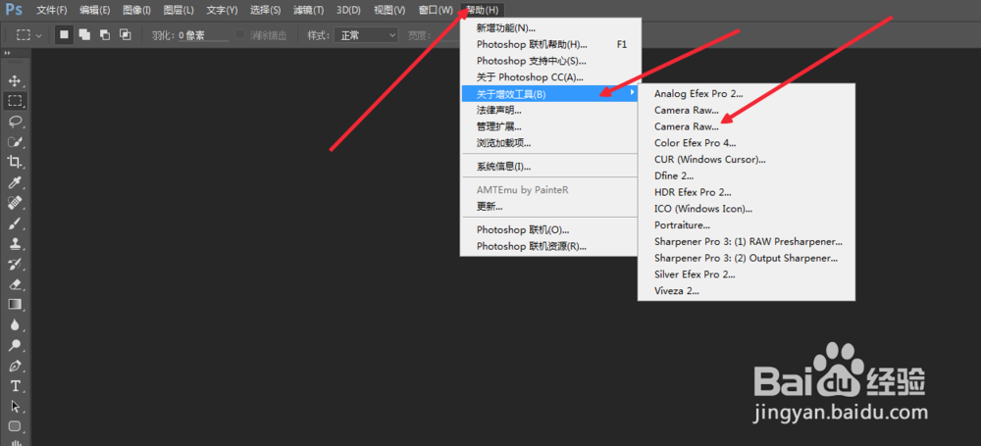Choose Photoshop 联机(O)... menu item
The width and height of the screenshot is (981, 446).
[550, 229]
